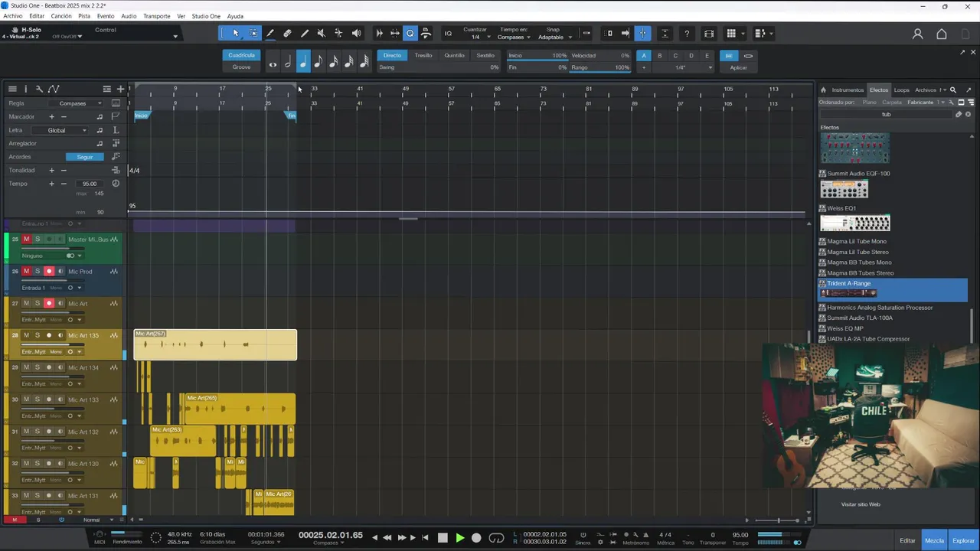The image size is (980, 551).
Task: Choose quantize preset B
Action: click(659, 55)
